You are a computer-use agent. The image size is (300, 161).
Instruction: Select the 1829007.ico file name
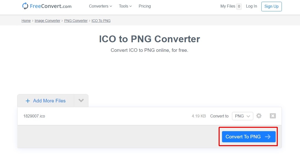pyautogui.click(x=34, y=116)
